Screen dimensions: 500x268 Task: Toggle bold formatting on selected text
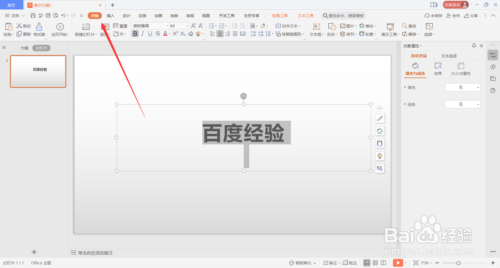pos(135,34)
